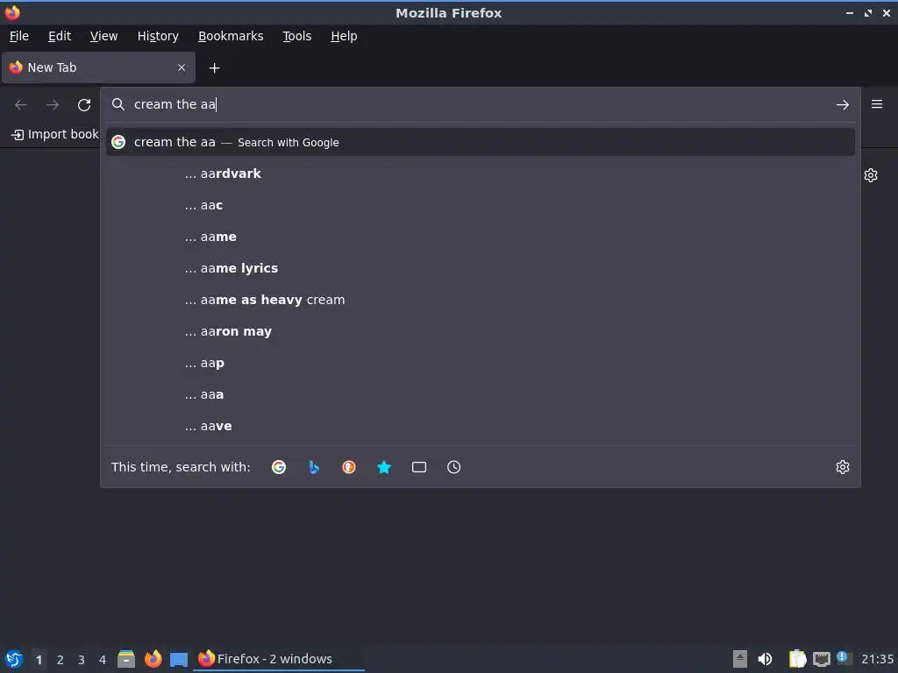Switch to workspace 4
Image resolution: width=898 pixels, height=673 pixels.
click(x=103, y=660)
